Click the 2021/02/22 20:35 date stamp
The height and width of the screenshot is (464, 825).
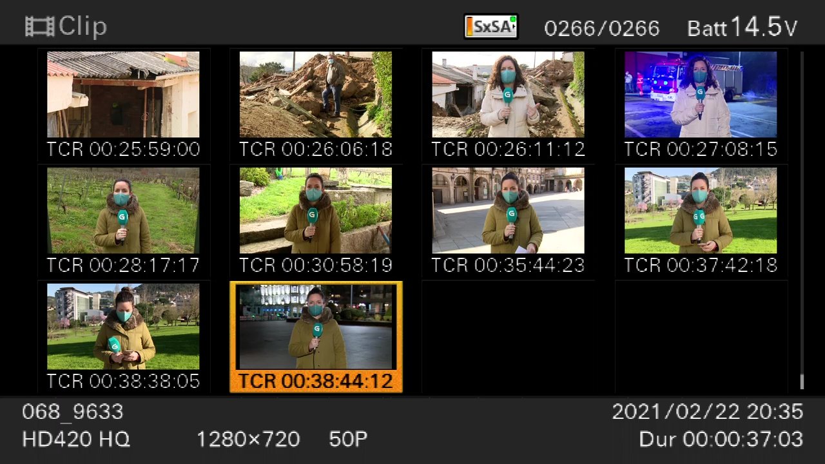pyautogui.click(x=708, y=412)
